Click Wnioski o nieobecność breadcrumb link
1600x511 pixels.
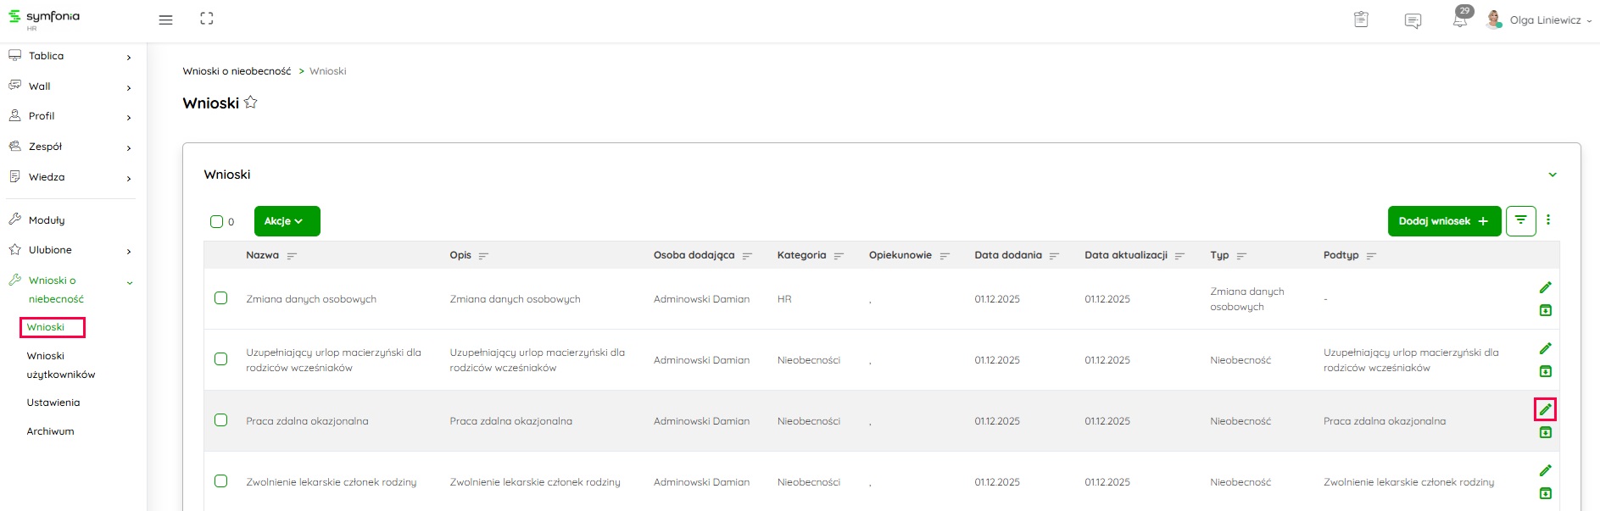coord(237,71)
